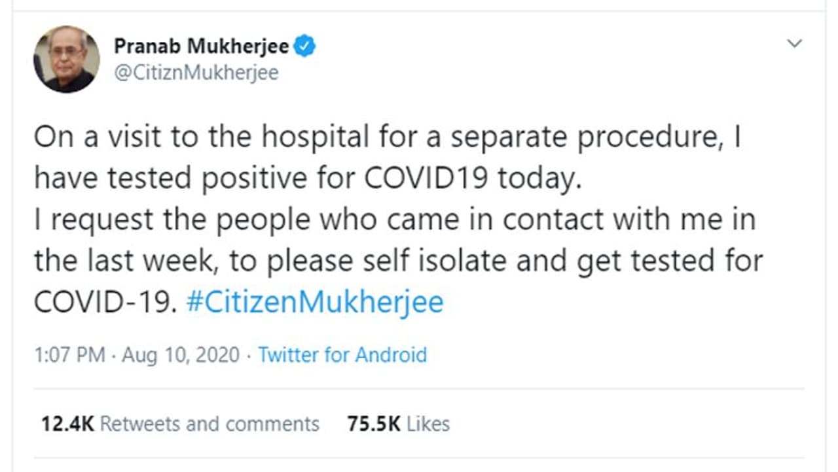This screenshot has height=472, width=838.
Task: Click the line "have tested positive for COVID19 today"
Action: coord(308,178)
